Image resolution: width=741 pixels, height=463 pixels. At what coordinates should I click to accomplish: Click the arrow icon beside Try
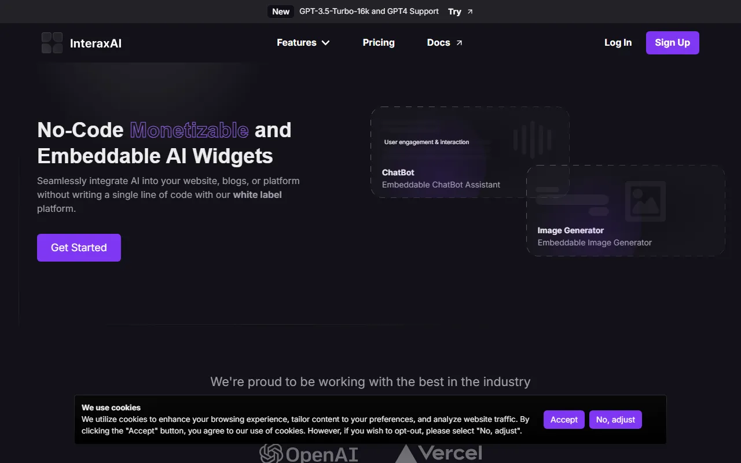coord(470,10)
